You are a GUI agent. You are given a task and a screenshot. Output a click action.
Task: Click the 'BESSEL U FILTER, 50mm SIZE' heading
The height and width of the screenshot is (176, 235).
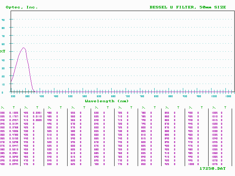188,7
